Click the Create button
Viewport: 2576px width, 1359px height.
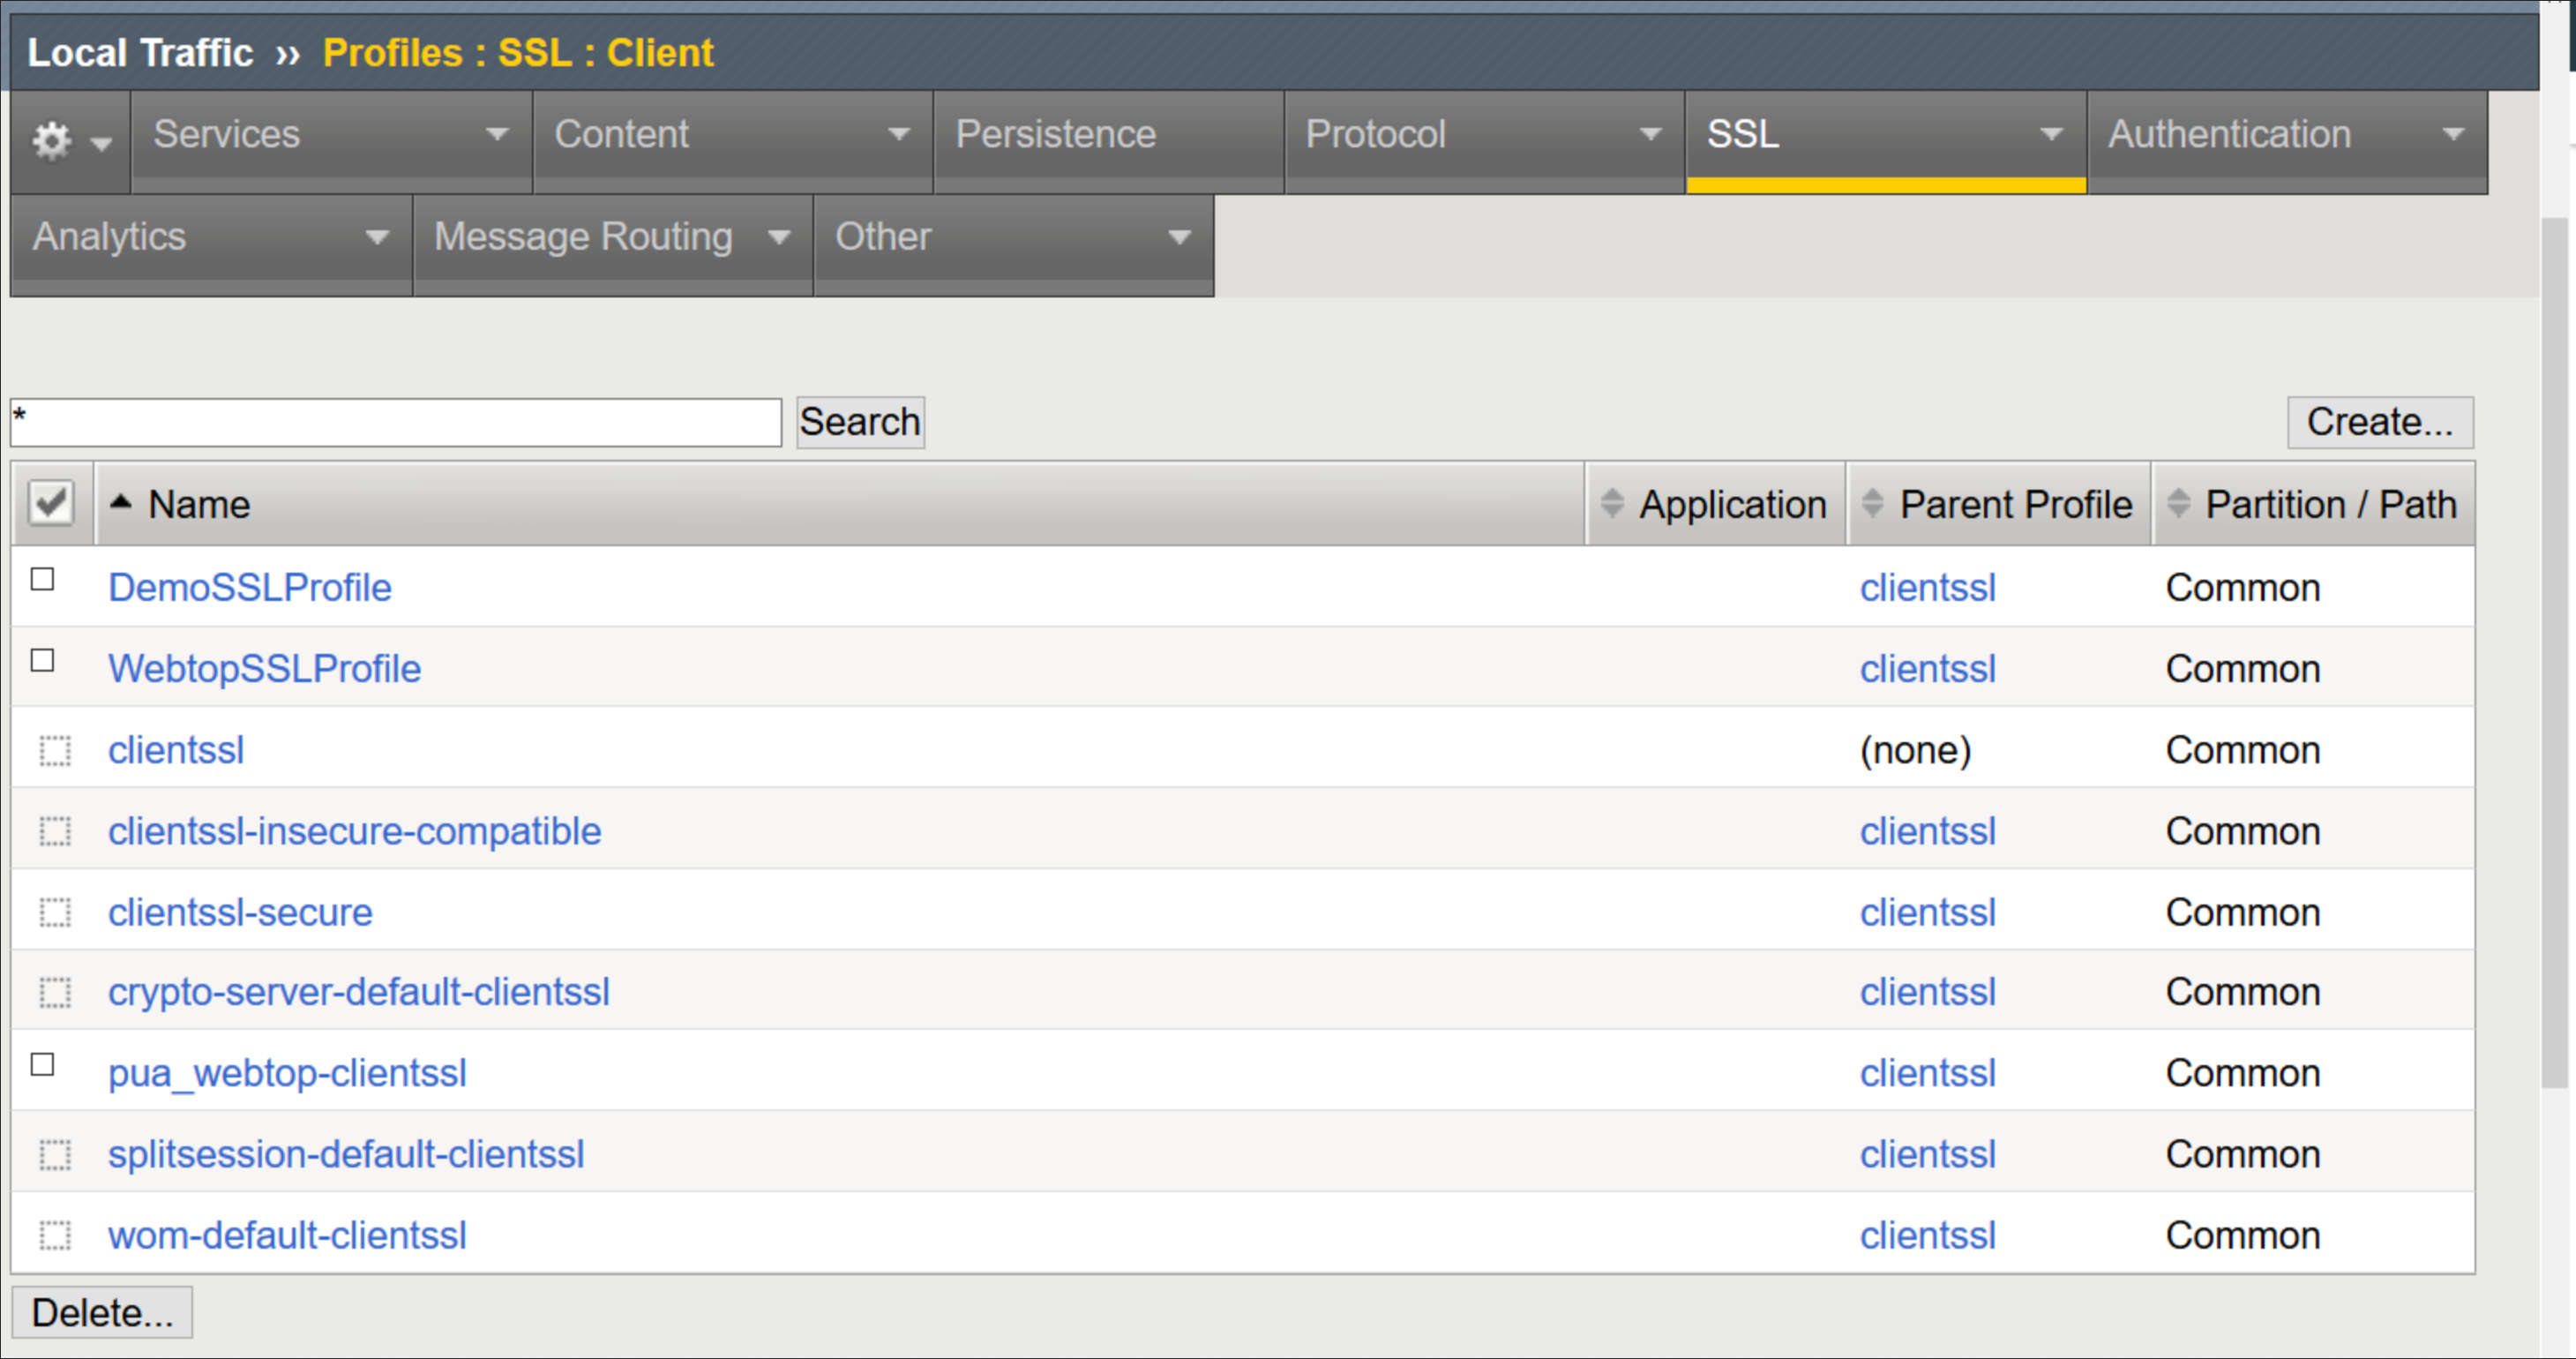(2380, 421)
